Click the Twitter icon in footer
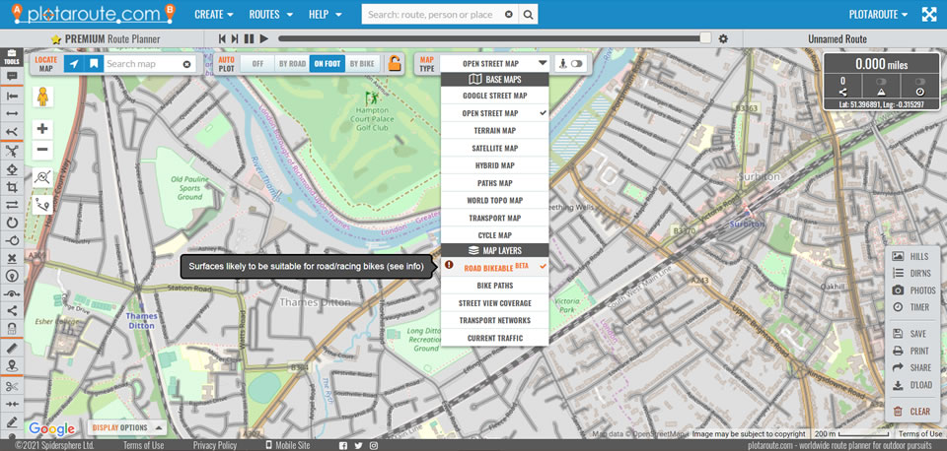947x451 pixels. coord(359,445)
